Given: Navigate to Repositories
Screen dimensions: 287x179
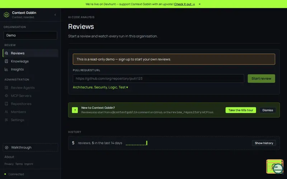Looking at the screenshot, I should coord(30,104).
